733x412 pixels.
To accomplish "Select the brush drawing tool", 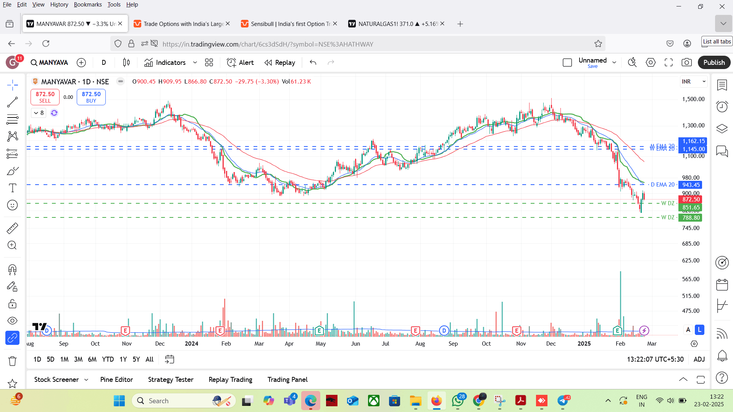I will coord(12,171).
